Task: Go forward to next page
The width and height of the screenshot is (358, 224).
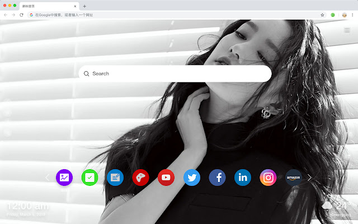Action: (13, 15)
